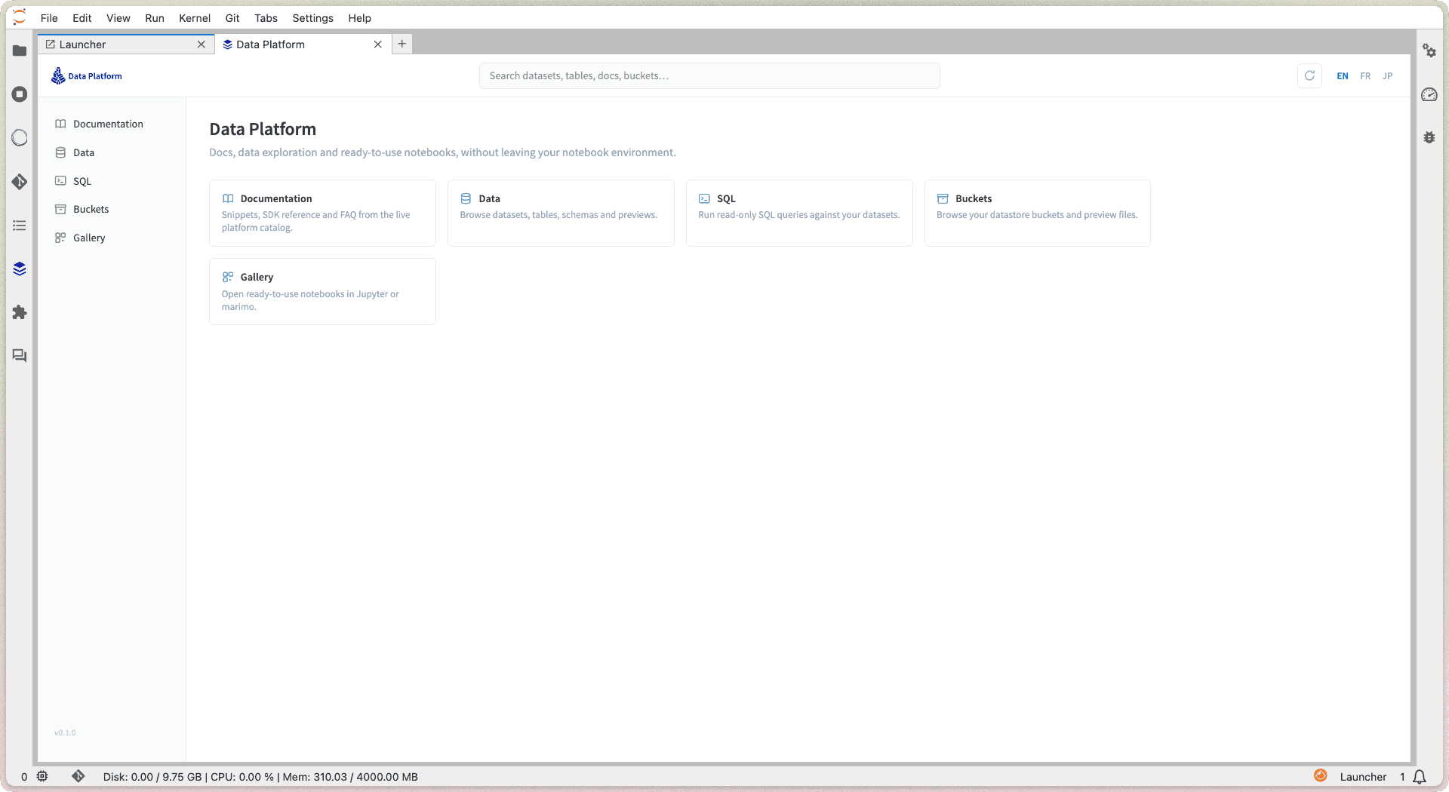
Task: Click the large Data Platform page heading
Action: (x=263, y=129)
